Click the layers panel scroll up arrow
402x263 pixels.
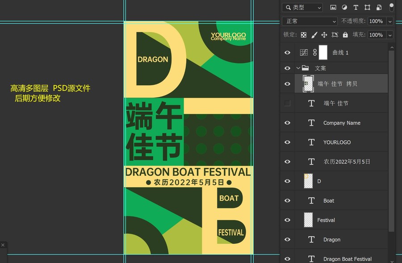pos(391,47)
